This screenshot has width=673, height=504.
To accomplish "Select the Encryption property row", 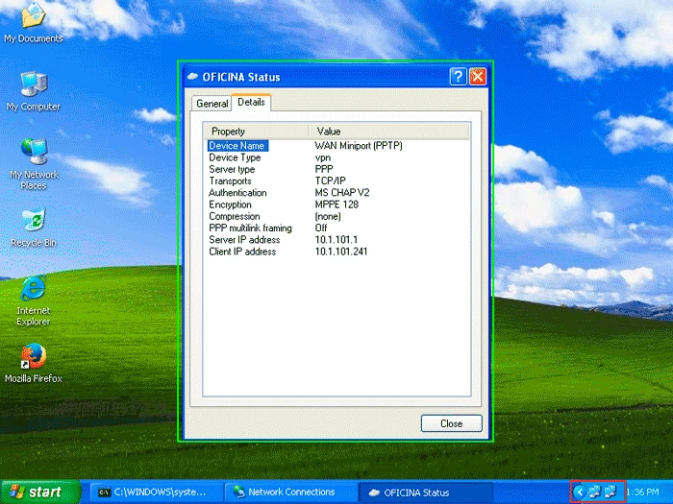I will click(x=336, y=204).
